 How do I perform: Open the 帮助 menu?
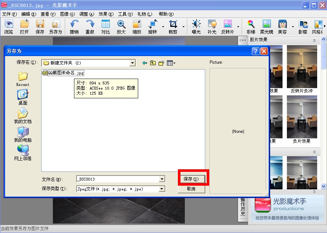coord(166,14)
